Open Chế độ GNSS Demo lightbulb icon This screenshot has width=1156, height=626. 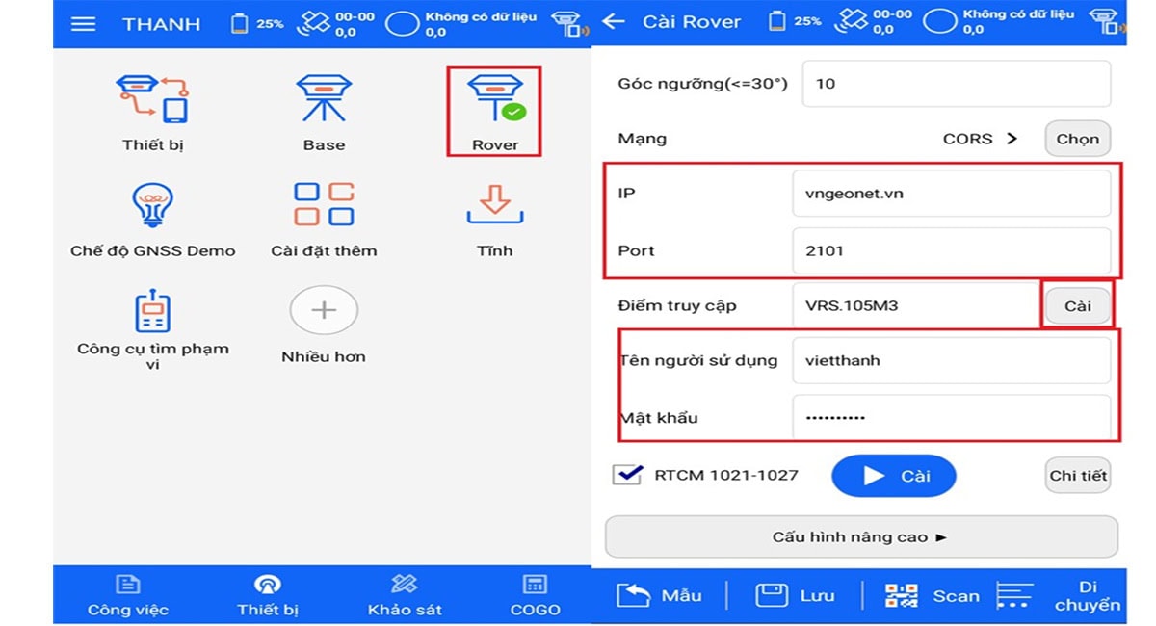[152, 205]
